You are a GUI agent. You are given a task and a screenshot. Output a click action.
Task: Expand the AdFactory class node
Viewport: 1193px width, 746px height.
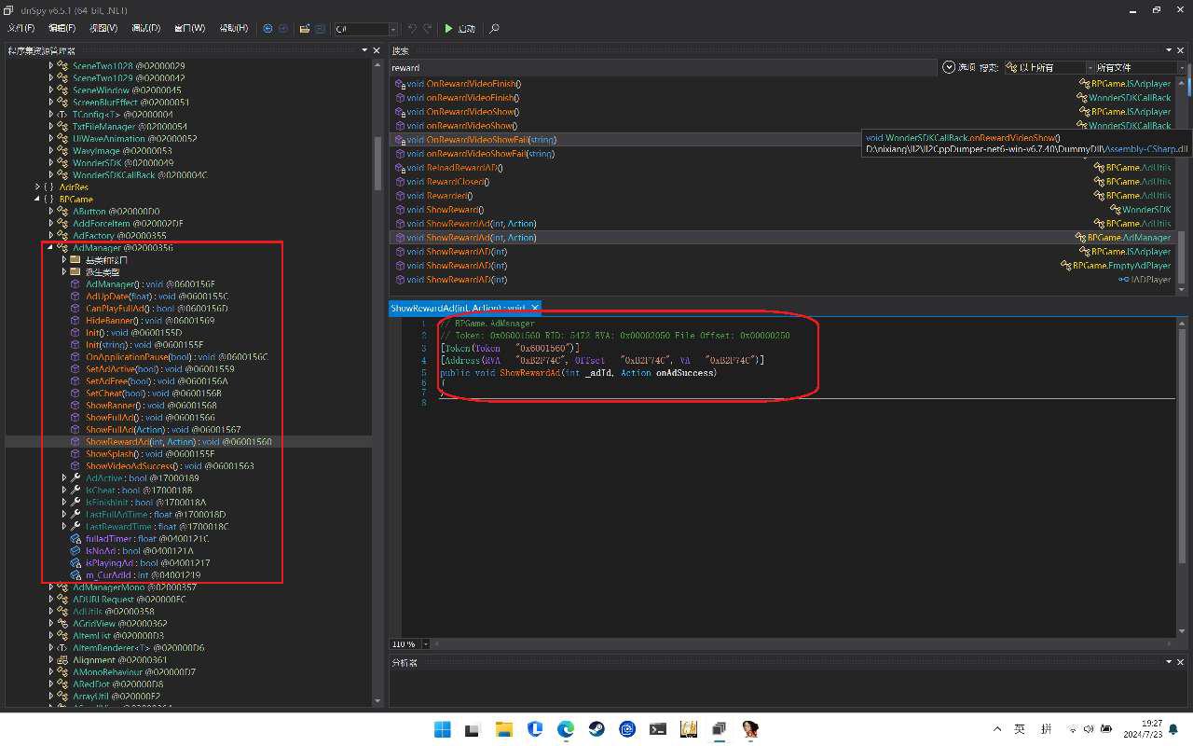[51, 236]
